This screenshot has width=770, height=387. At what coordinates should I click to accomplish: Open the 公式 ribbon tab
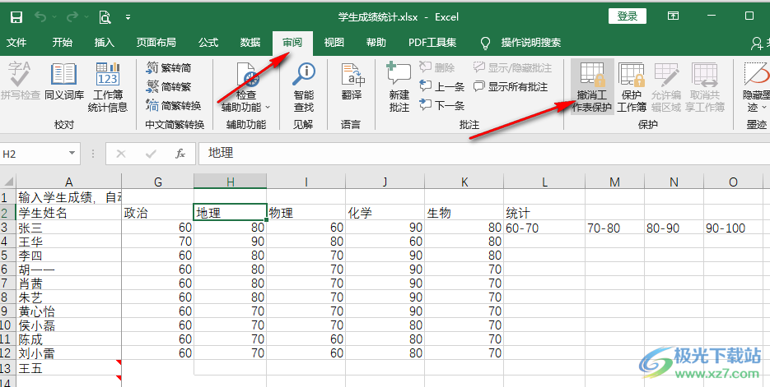point(208,43)
